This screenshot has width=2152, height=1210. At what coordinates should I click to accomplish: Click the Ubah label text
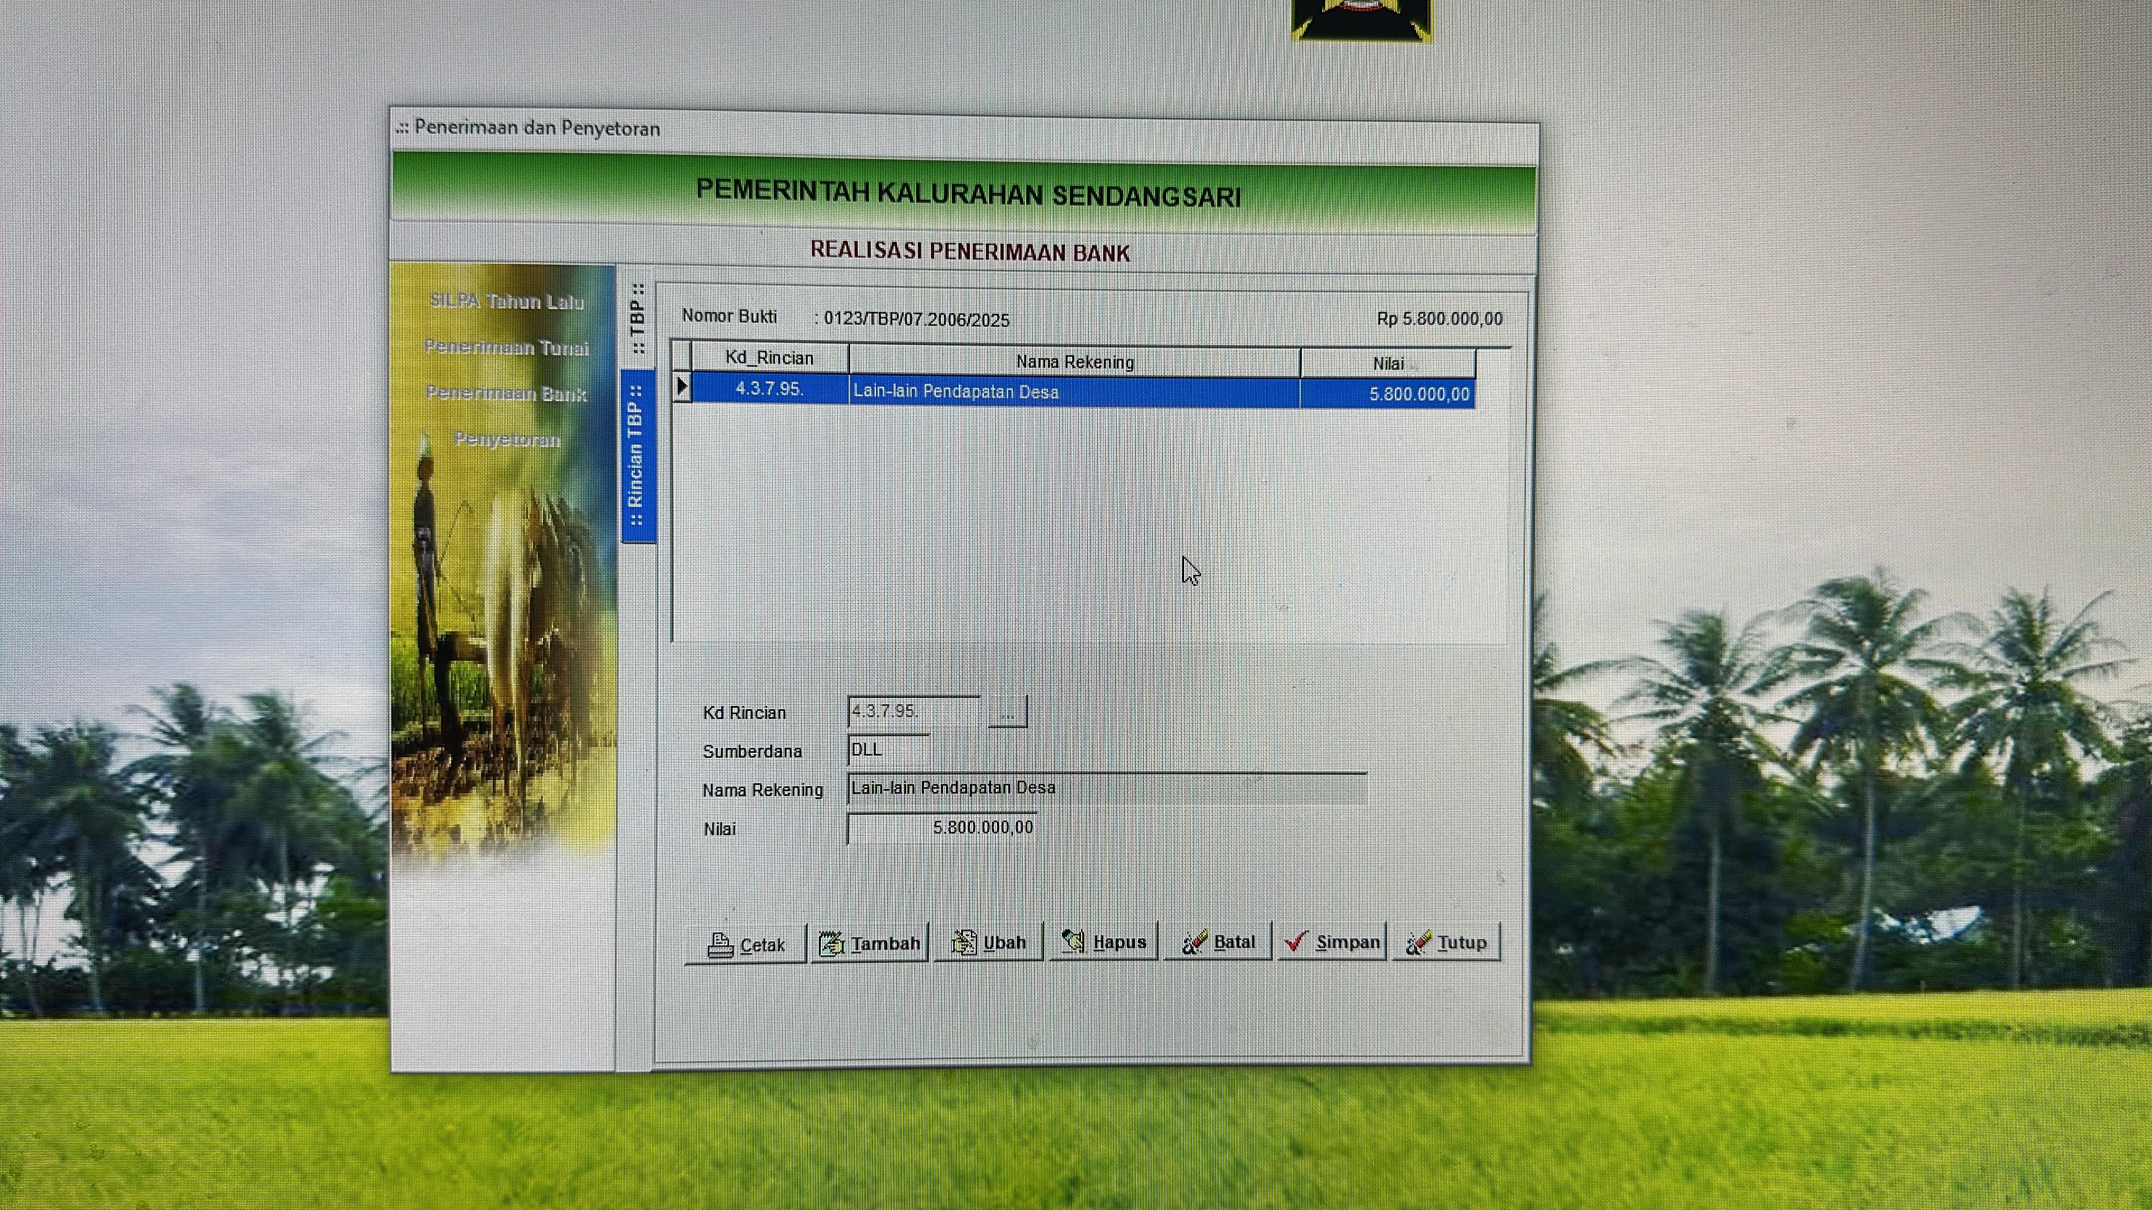(1004, 943)
